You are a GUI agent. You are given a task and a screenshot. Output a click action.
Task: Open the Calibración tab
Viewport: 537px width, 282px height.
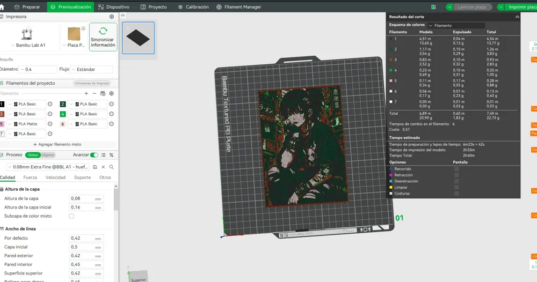[193, 7]
